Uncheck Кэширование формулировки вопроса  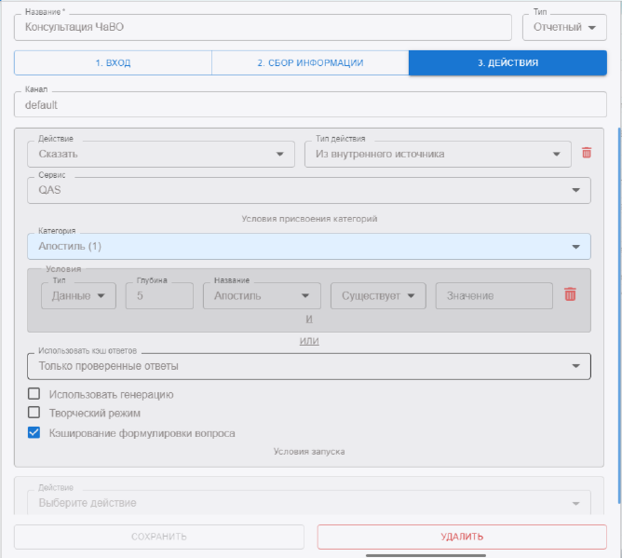[34, 432]
